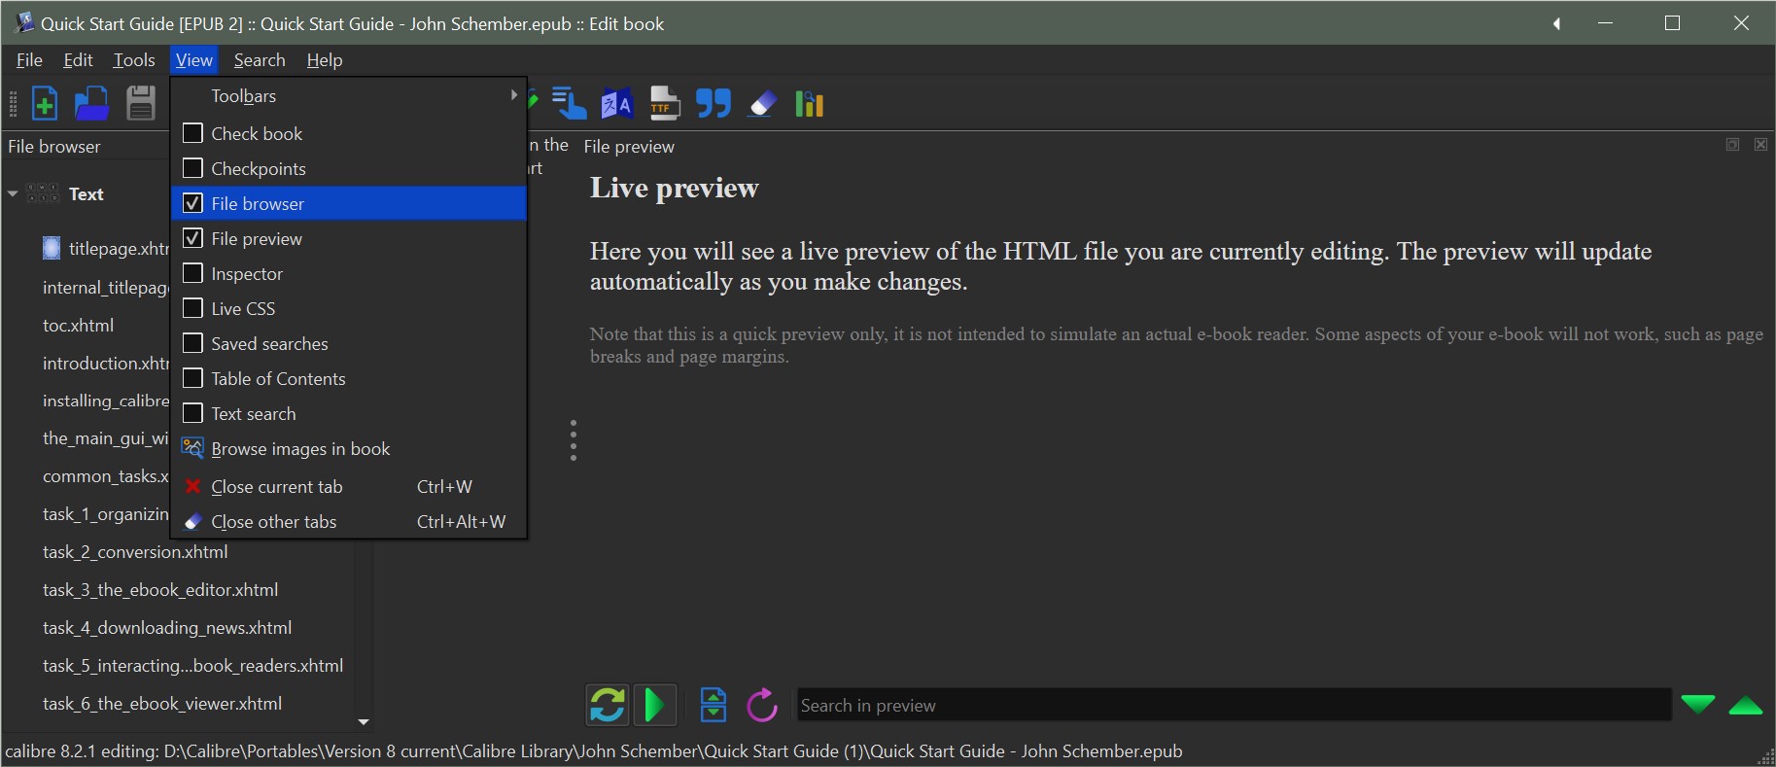Click the Search in preview field
Viewport: 1776px width, 767px height.
pyautogui.click(x=1234, y=705)
